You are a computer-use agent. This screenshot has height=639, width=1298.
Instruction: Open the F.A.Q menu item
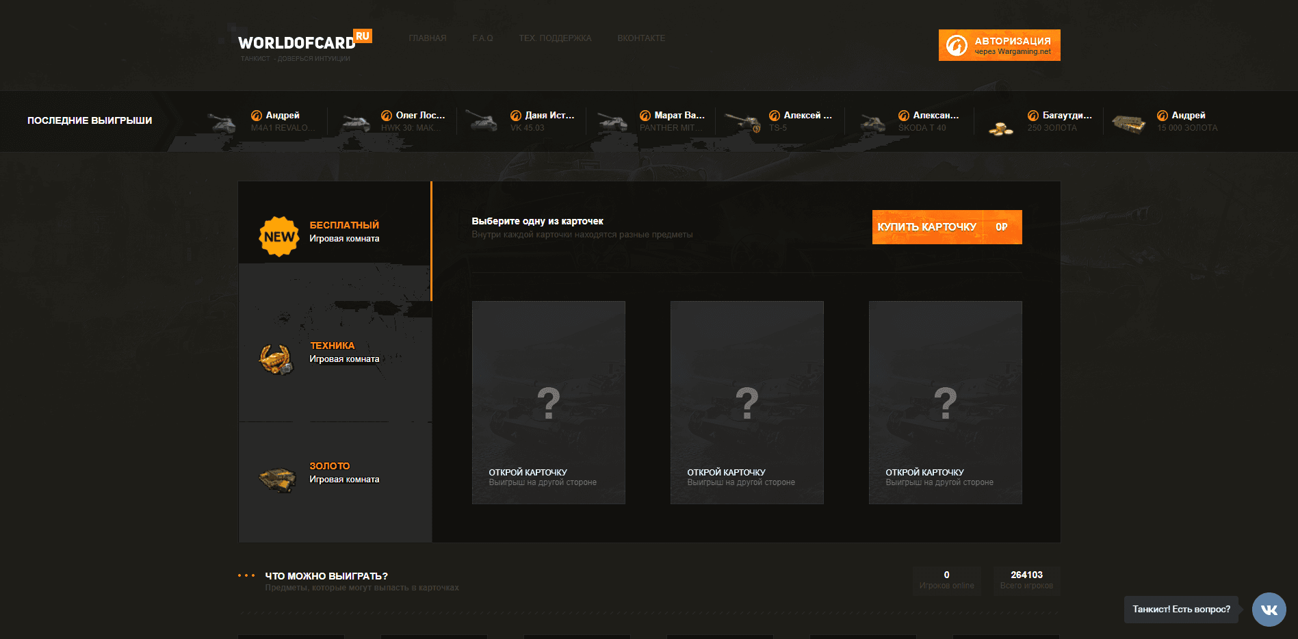pos(482,38)
